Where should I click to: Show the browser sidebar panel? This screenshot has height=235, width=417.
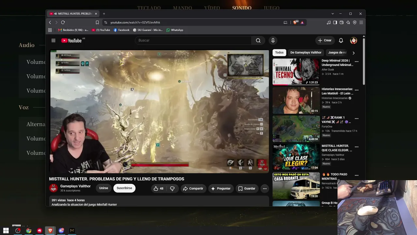(x=335, y=23)
